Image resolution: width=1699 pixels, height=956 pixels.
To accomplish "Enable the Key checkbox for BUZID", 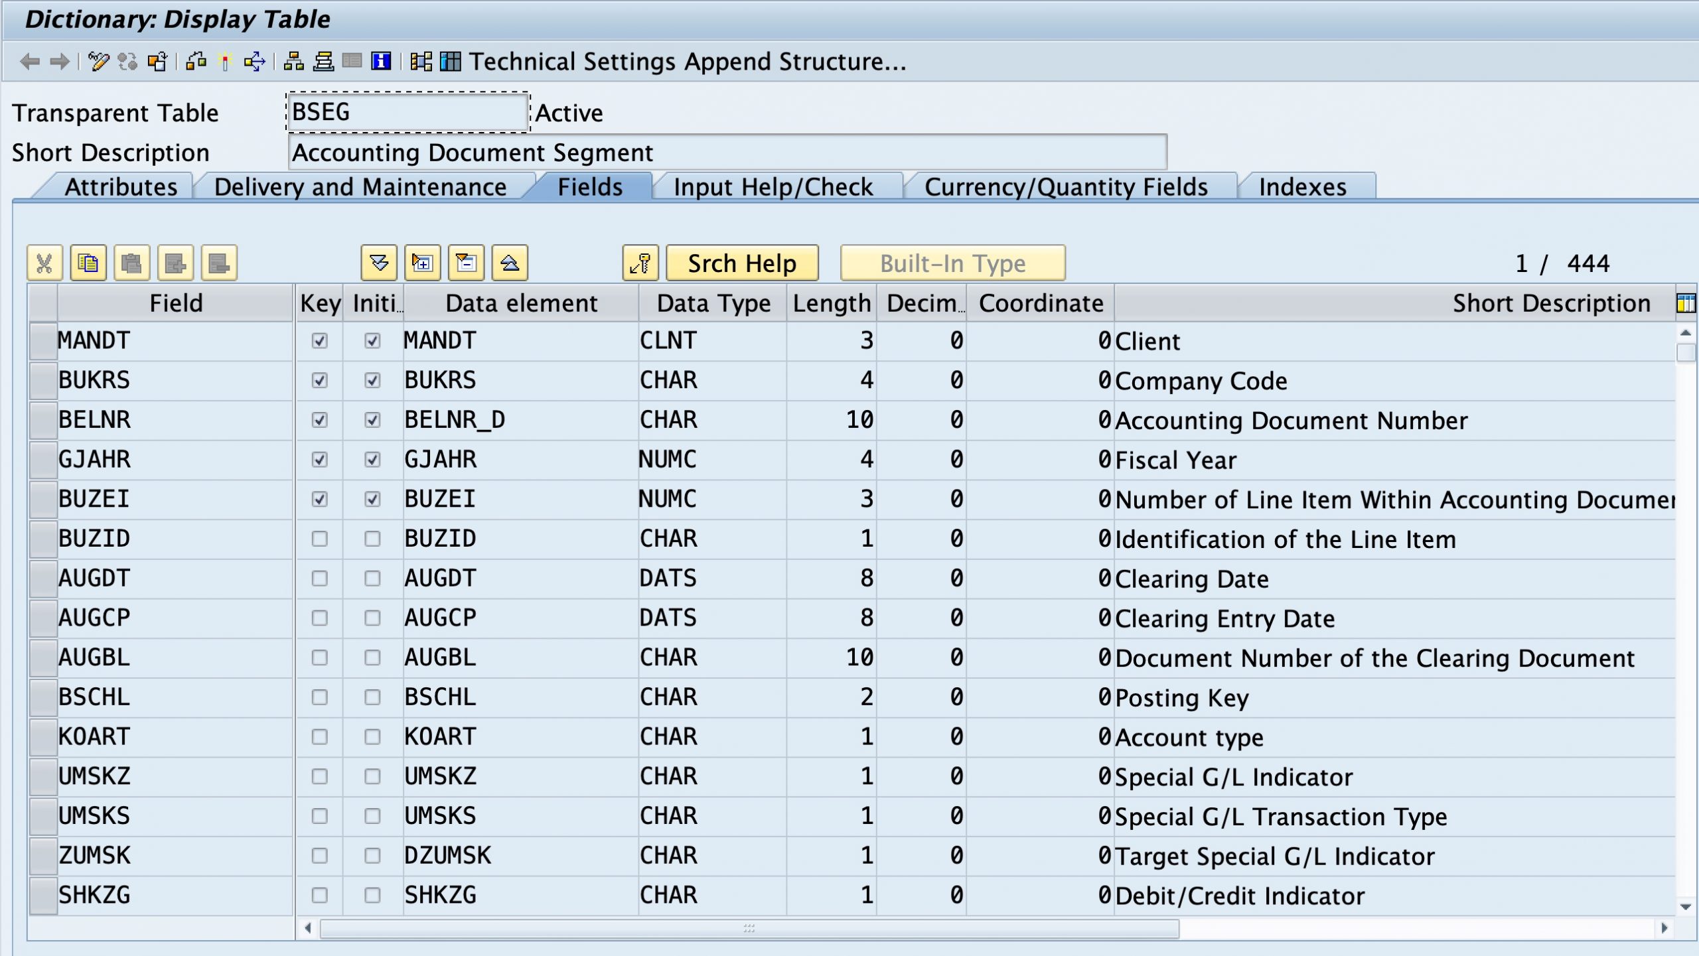I will (x=321, y=538).
